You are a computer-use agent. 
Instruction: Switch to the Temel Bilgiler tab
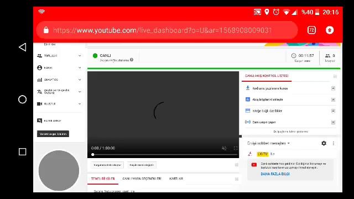pos(103,179)
